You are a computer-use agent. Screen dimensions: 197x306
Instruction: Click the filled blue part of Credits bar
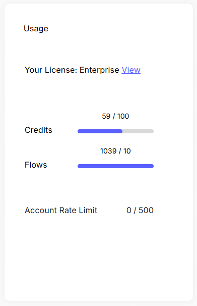pyautogui.click(x=100, y=131)
